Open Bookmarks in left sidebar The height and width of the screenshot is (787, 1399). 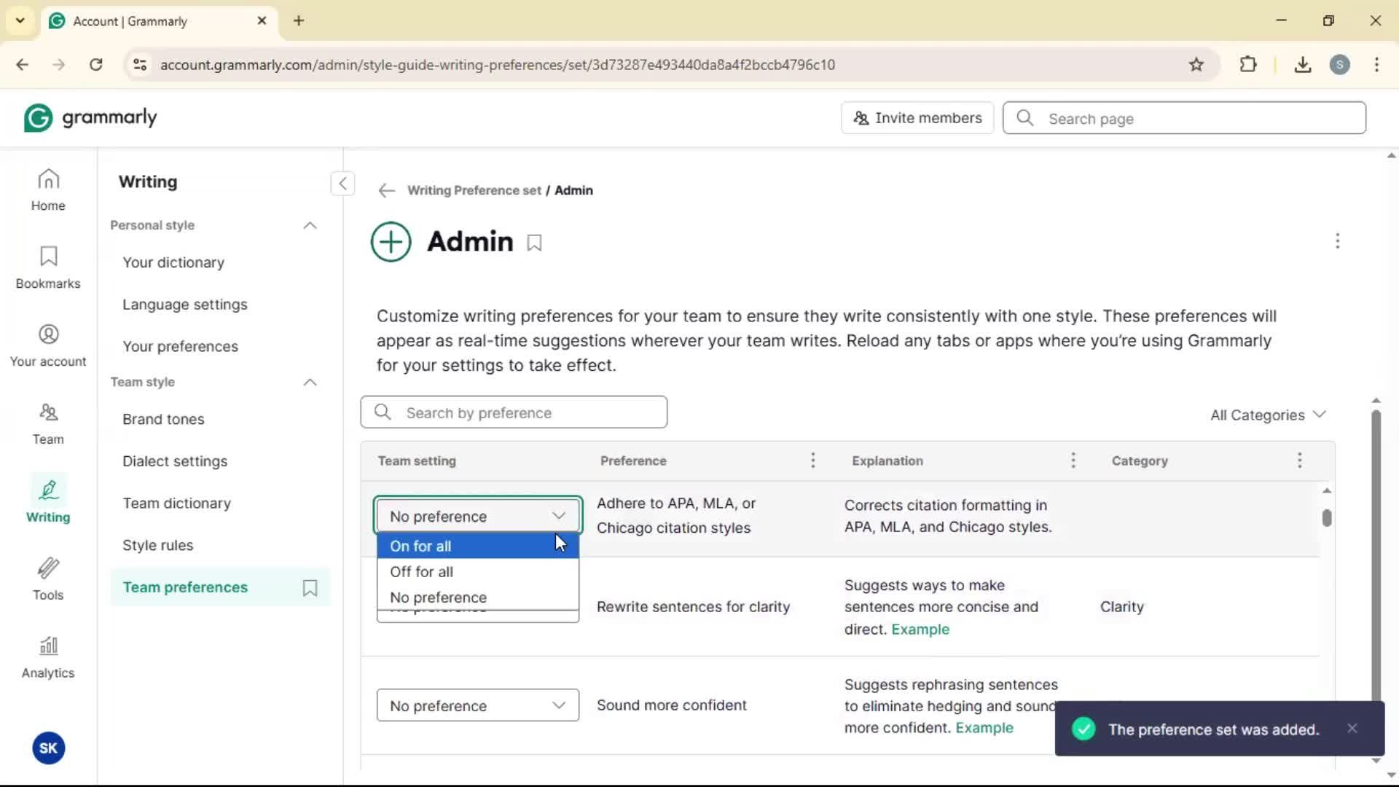click(48, 268)
